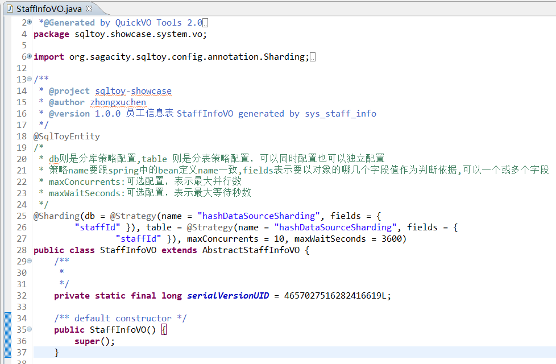Click 'AbstractStaffInfoVO' superclass name
Viewport: 556px width, 364px height.
[251, 250]
